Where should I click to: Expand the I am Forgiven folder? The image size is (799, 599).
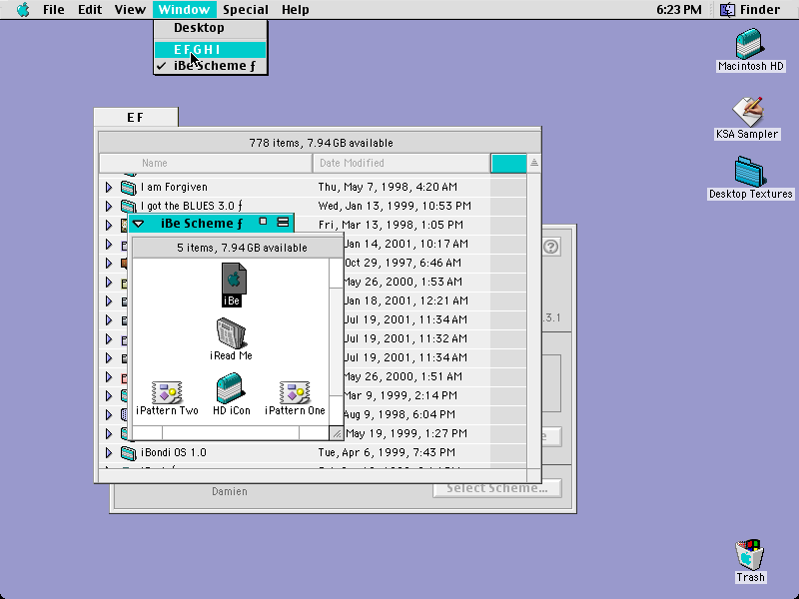(109, 187)
